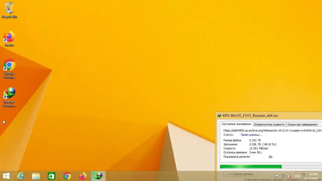
Task: Open the ENG input language indicator
Action: [x=298, y=176]
